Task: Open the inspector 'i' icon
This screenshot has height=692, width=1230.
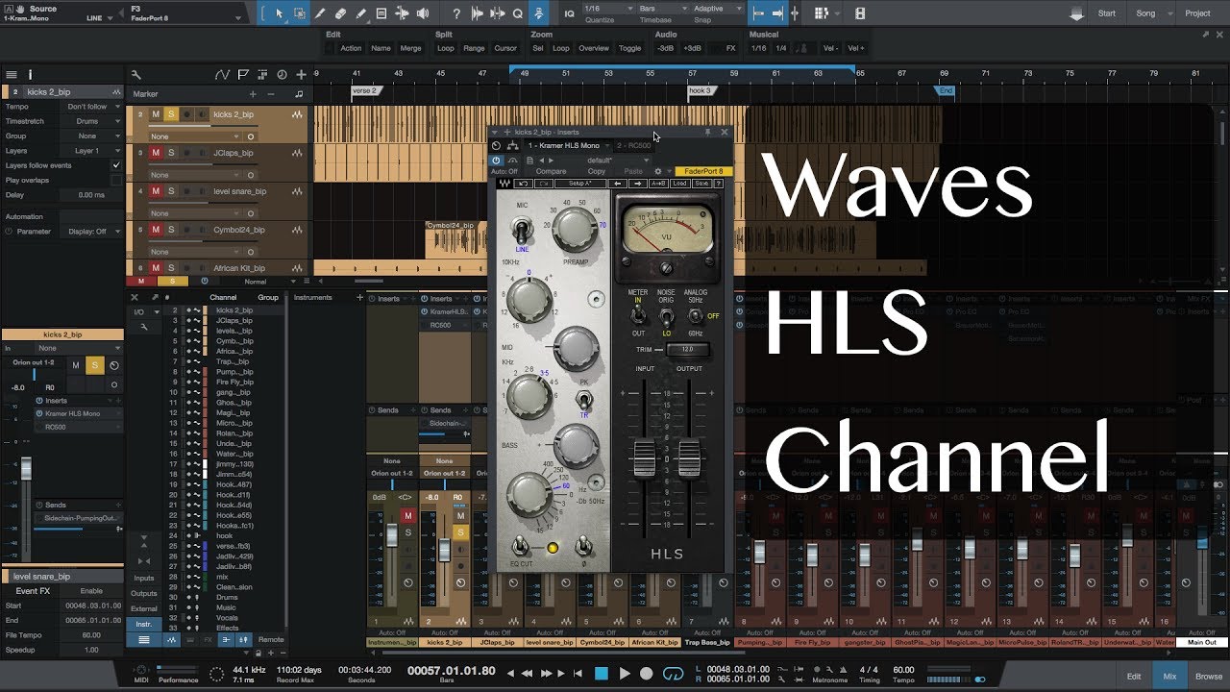Action: (x=30, y=74)
